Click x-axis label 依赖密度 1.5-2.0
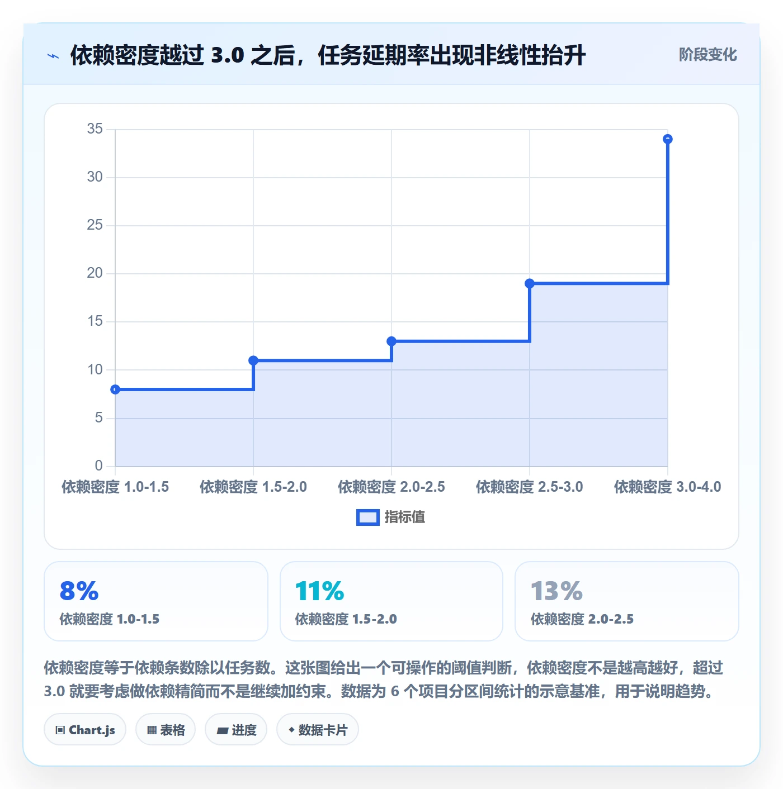This screenshot has width=783, height=789. click(x=253, y=487)
